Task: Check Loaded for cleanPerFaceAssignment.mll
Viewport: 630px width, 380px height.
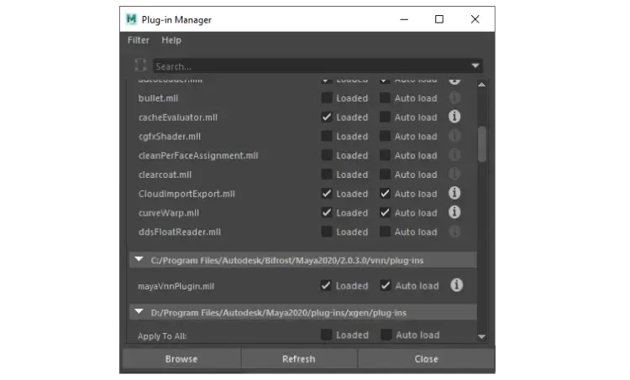Action: pos(327,155)
